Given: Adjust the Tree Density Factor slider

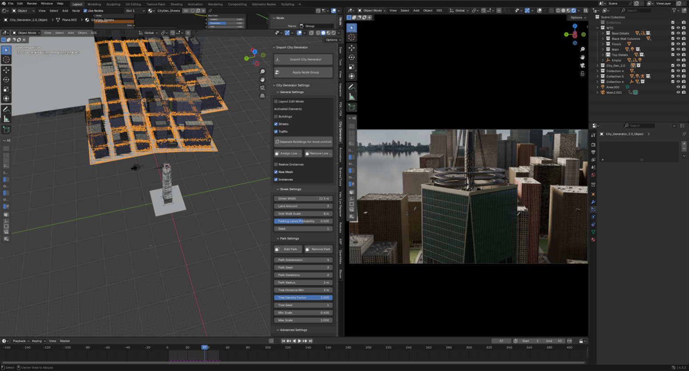Looking at the screenshot, I should (303, 298).
